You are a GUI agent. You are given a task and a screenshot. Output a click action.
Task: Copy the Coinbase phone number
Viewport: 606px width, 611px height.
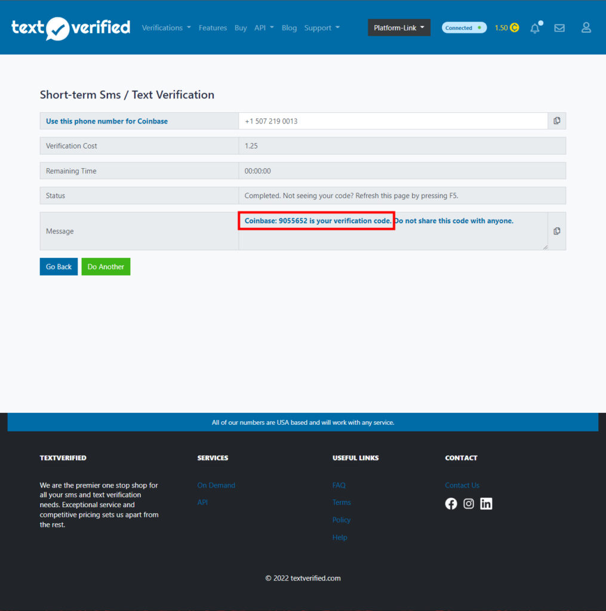pos(557,121)
